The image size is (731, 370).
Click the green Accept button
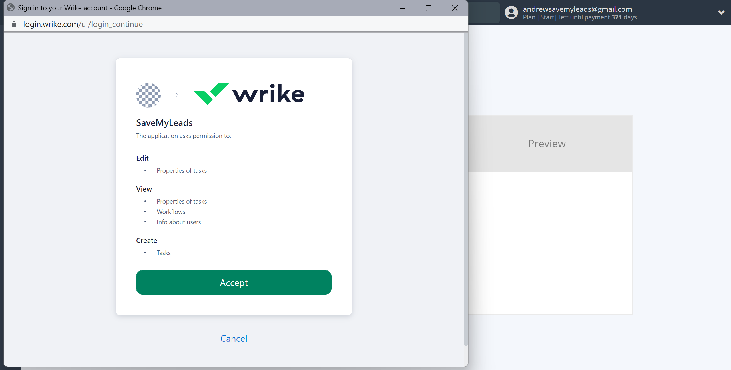(234, 282)
